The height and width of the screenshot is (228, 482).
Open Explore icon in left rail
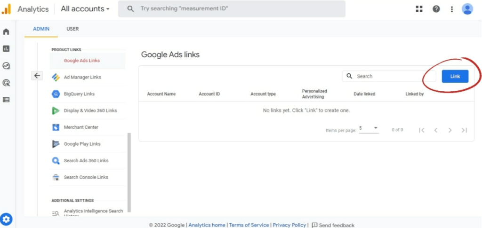coord(6,66)
